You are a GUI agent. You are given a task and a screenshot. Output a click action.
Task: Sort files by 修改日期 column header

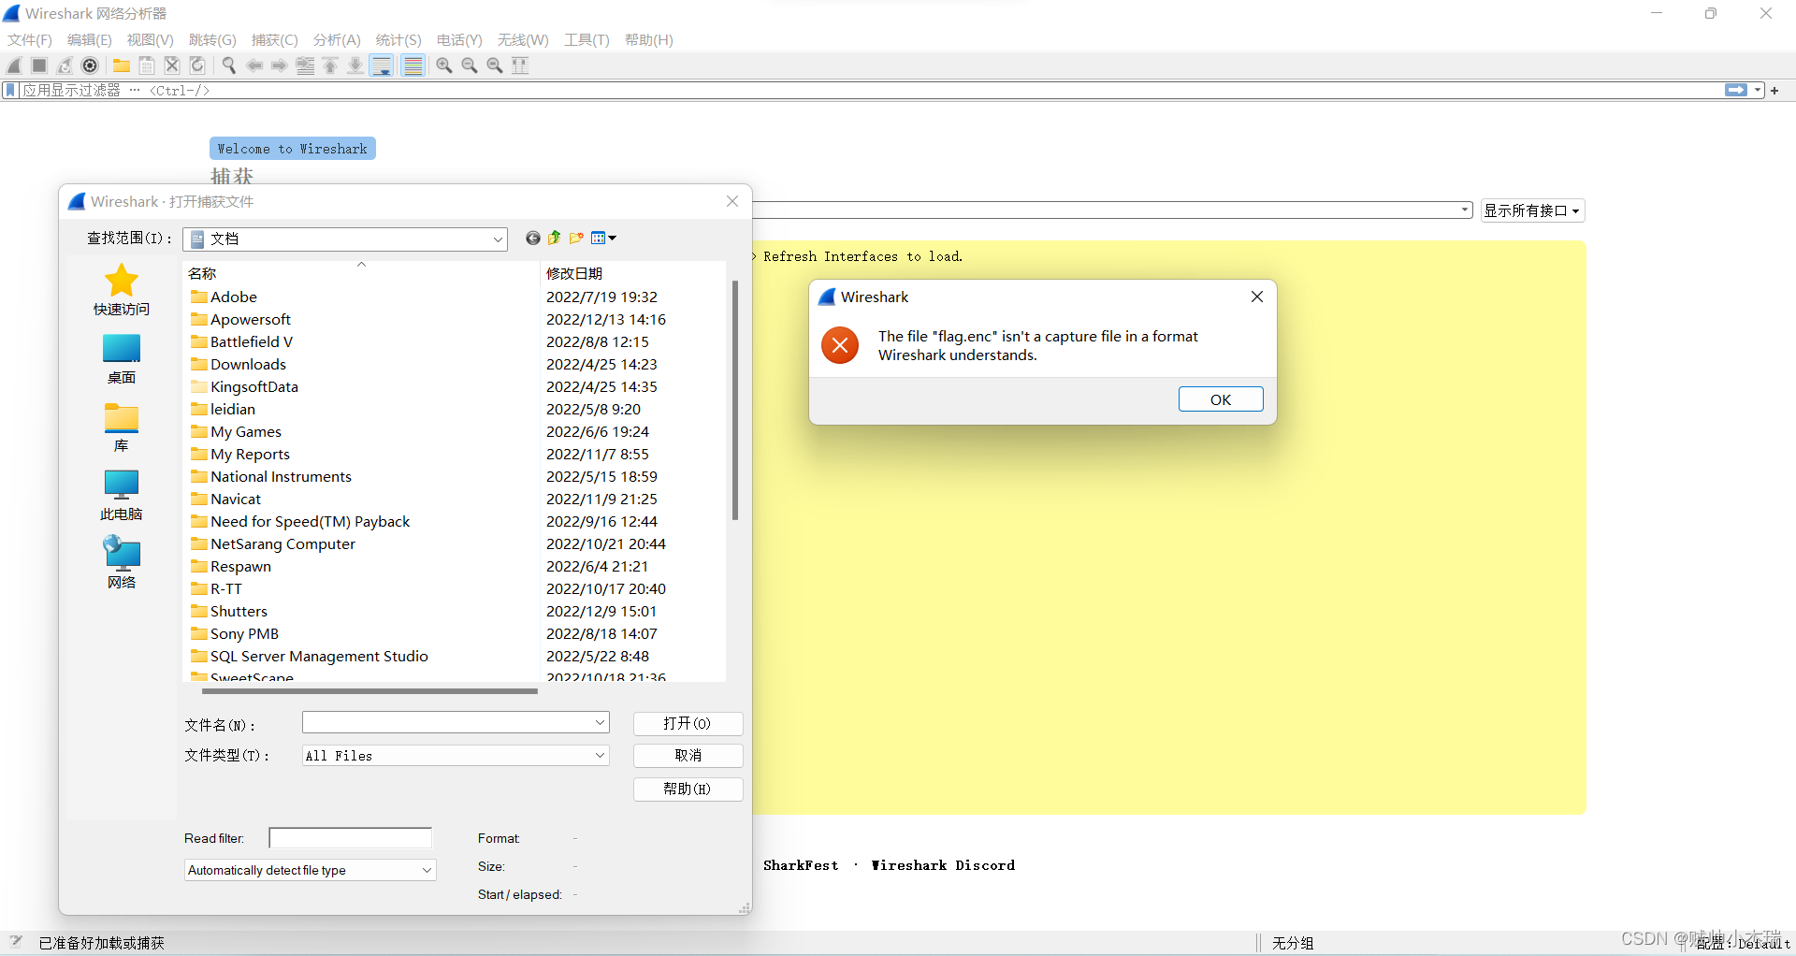pos(574,274)
